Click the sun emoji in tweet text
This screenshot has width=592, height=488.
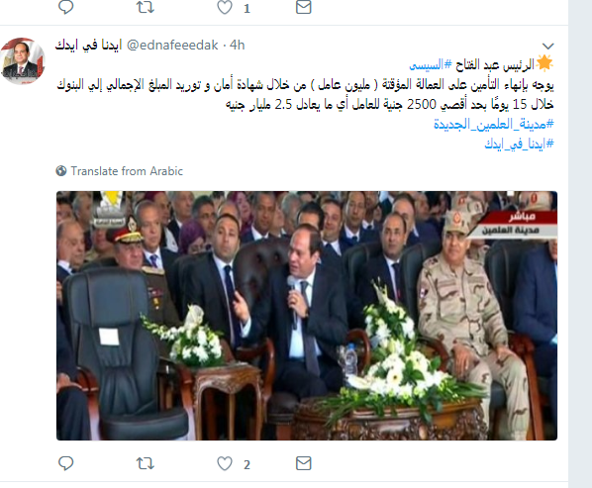tap(544, 63)
